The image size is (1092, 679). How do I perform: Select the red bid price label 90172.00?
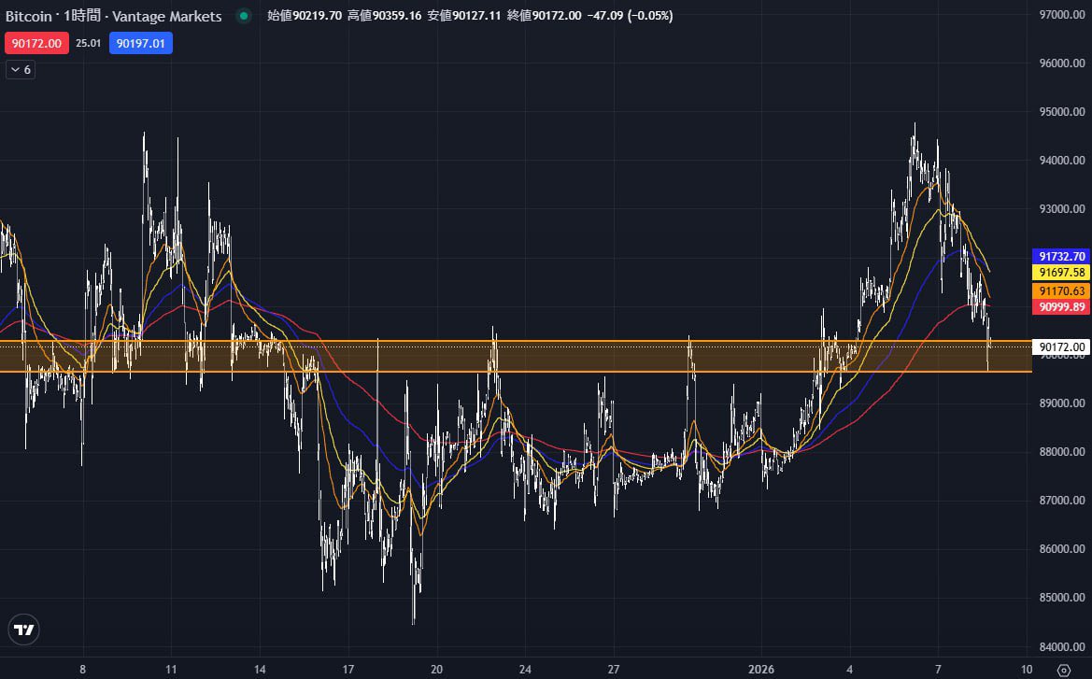[x=35, y=43]
